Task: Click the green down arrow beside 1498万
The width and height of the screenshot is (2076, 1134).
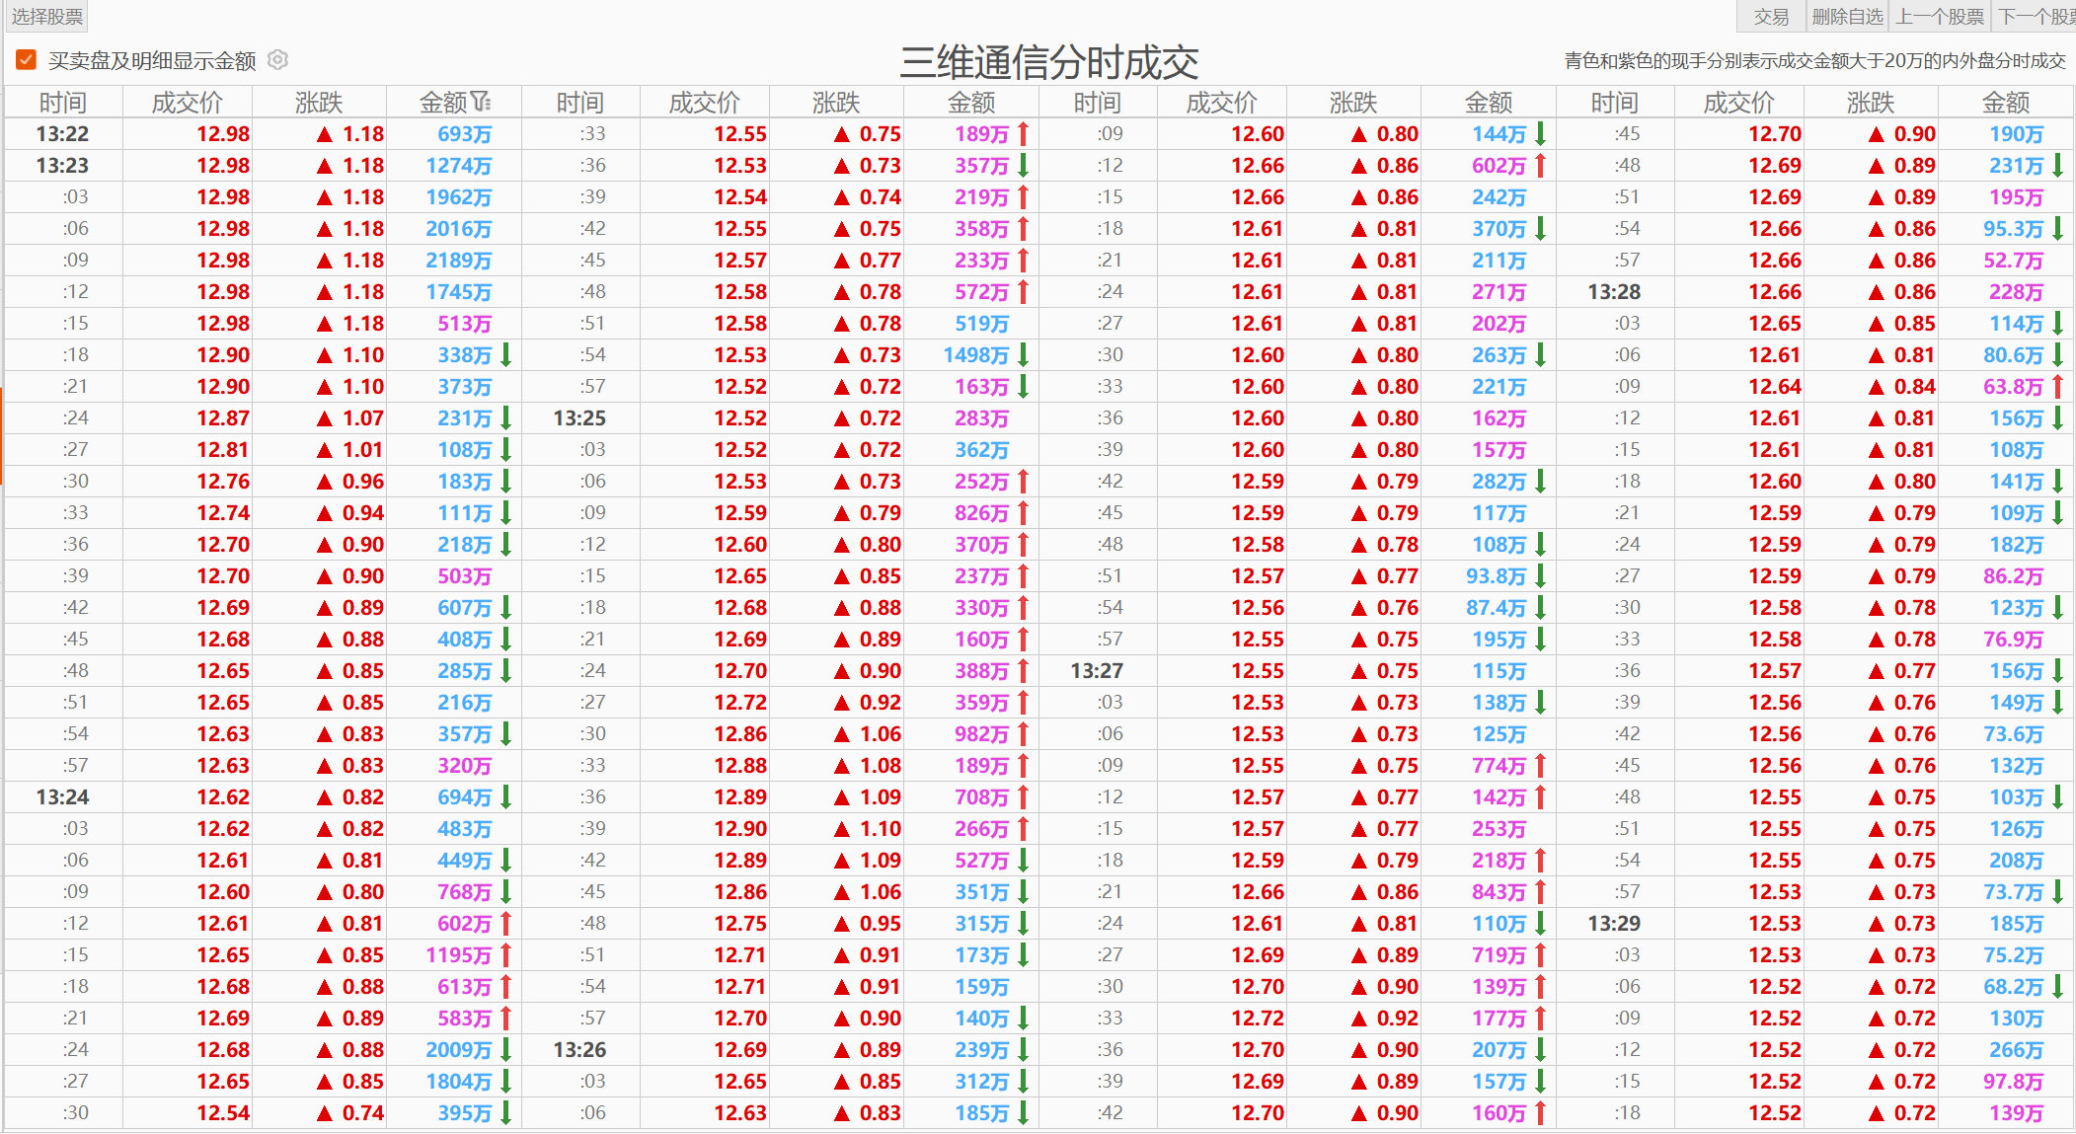Action: [x=1024, y=354]
